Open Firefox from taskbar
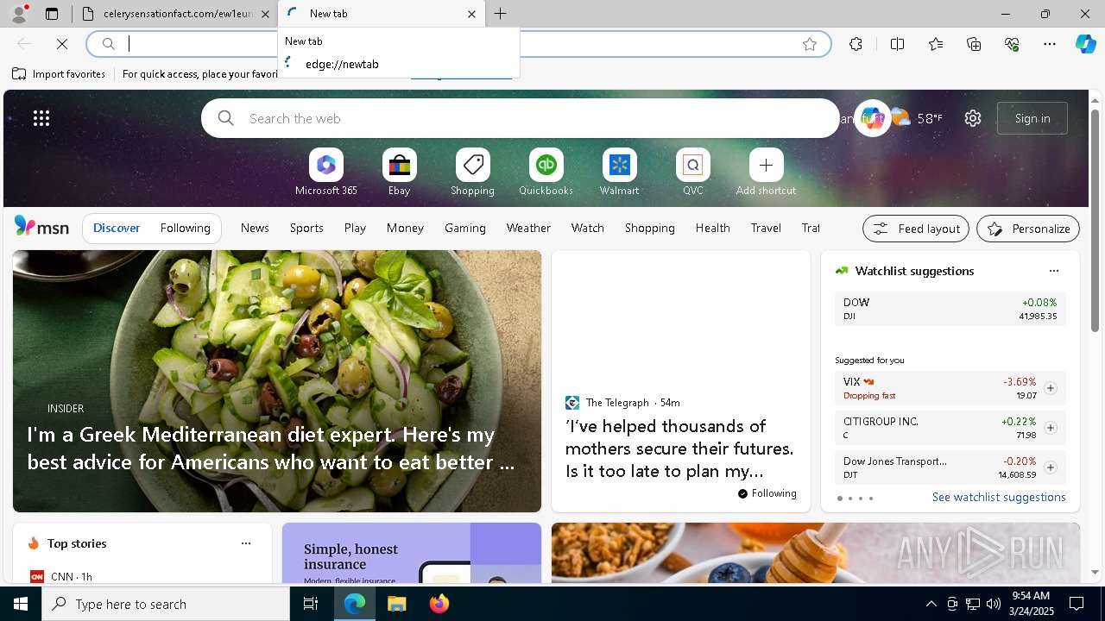 tap(439, 604)
